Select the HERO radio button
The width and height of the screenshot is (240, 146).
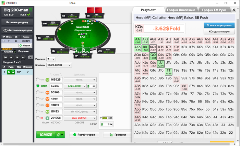pos(38,86)
